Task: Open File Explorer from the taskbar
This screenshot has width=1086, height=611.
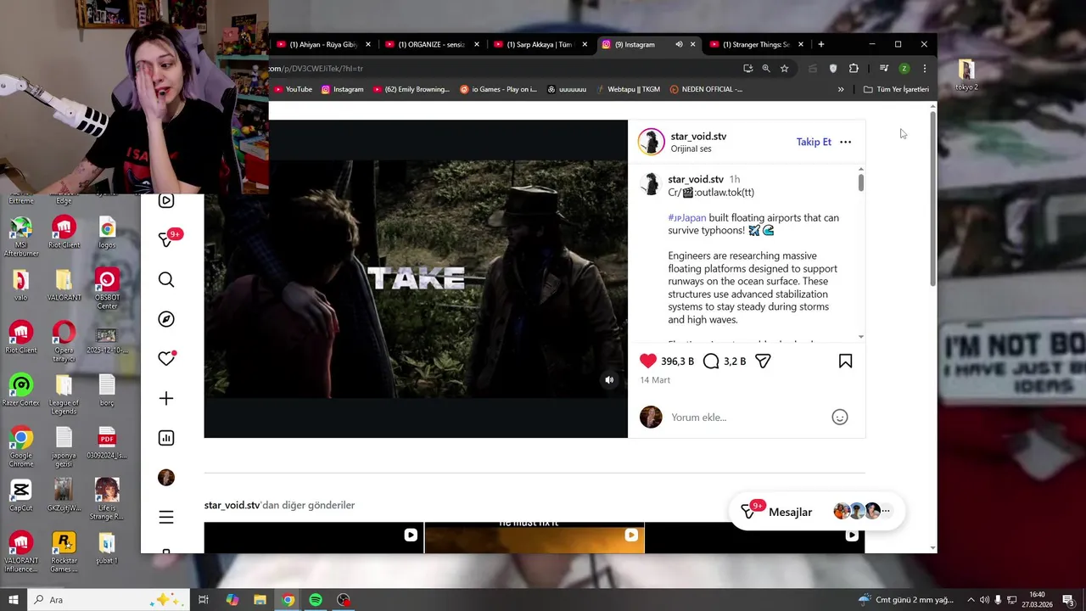Action: 260,600
